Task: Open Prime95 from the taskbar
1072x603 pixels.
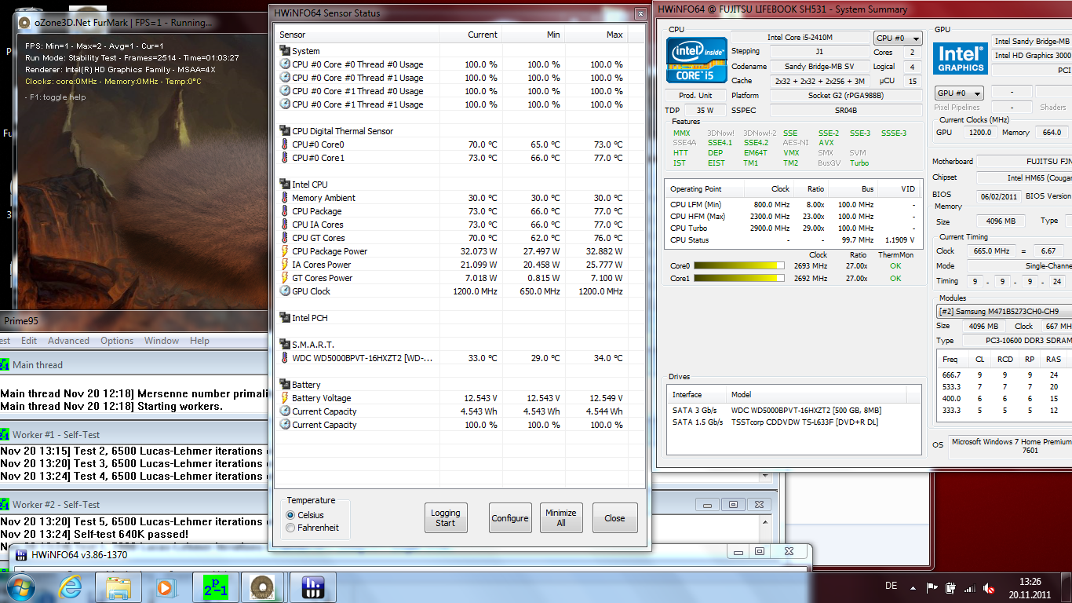Action: (215, 587)
